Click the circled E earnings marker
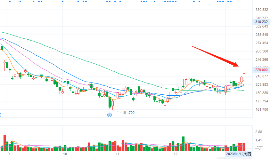The height and width of the screenshot is (159, 270). pos(110,115)
